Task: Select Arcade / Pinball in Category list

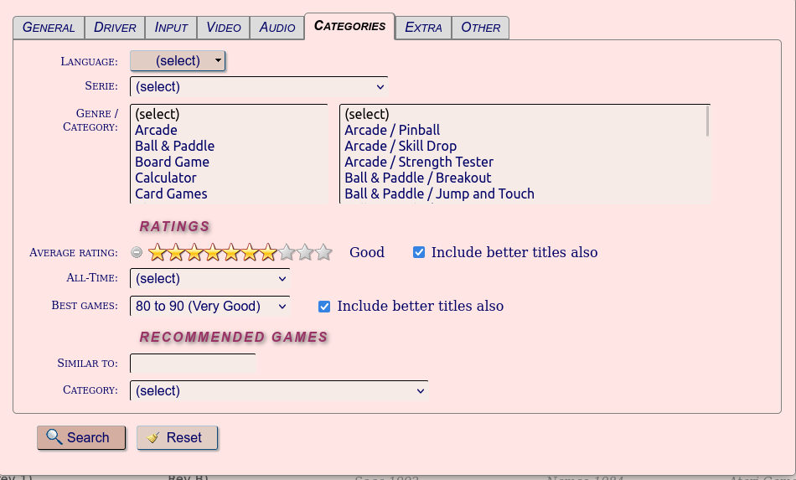Action: (392, 130)
